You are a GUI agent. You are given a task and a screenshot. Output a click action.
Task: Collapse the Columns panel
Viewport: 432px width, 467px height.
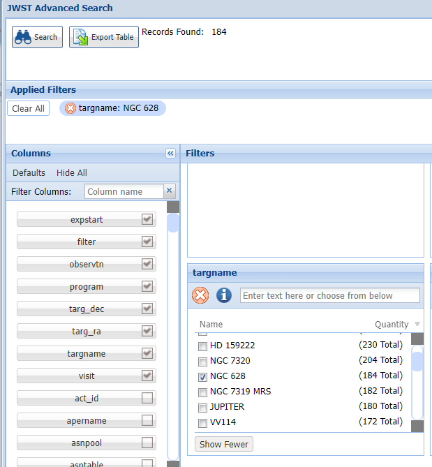pyautogui.click(x=170, y=154)
